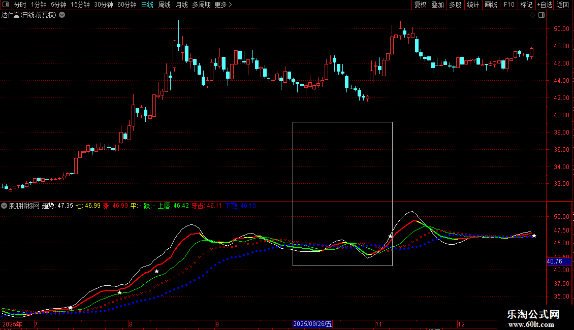Click the diamond marker icon above chart
Viewport: 574px width, 330px height.
[532, 15]
